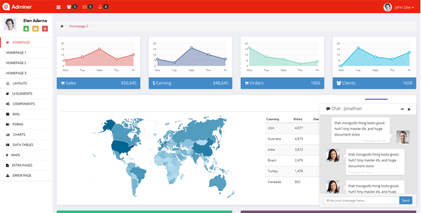Expand the COMPONENTS sidebar menu
This screenshot has height=213, width=421.
point(26,104)
